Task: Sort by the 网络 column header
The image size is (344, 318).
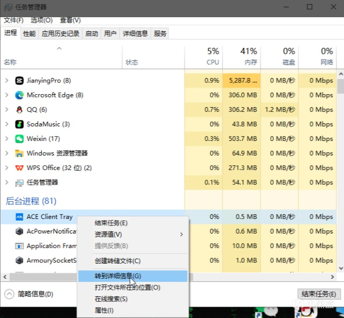Action: pyautogui.click(x=318, y=57)
